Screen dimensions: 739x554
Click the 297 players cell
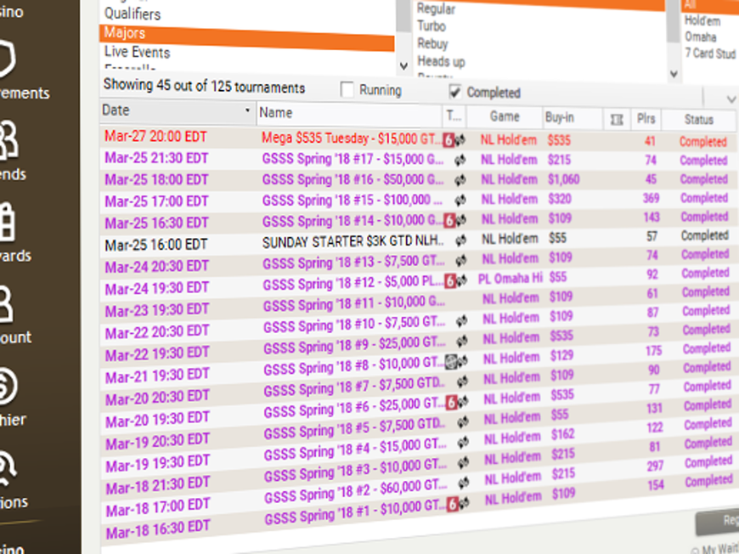(655, 466)
